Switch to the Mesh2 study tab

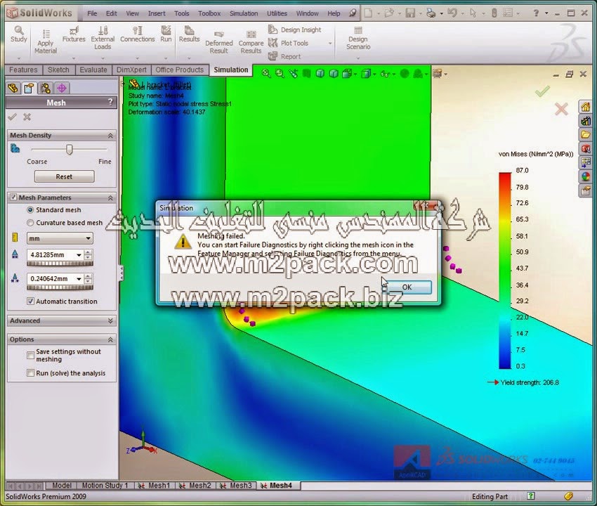click(x=196, y=486)
